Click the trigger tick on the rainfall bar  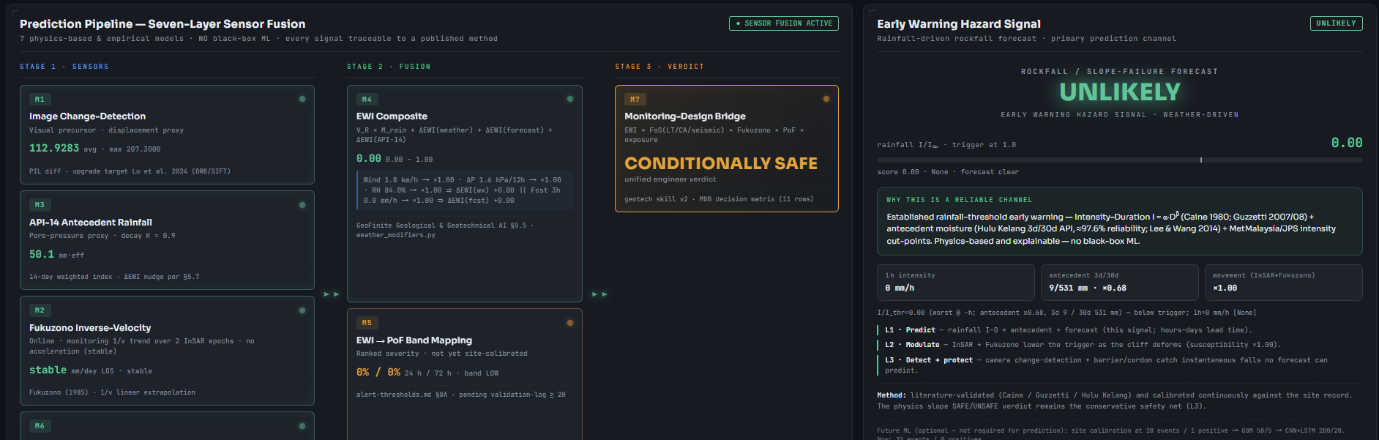pos(1201,160)
